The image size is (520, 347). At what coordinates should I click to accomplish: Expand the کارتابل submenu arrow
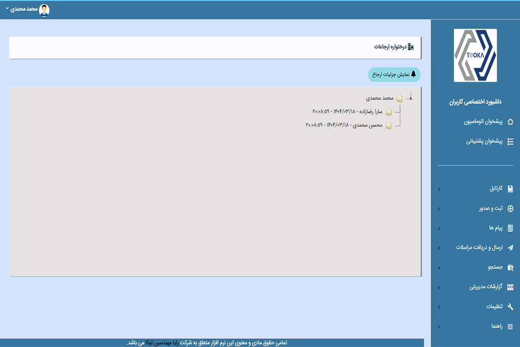439,190
